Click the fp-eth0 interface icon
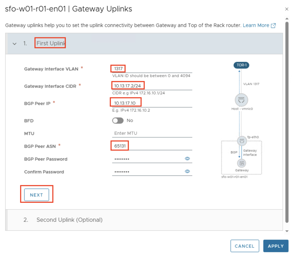The height and width of the screenshot is (256, 292). pyautogui.click(x=242, y=141)
